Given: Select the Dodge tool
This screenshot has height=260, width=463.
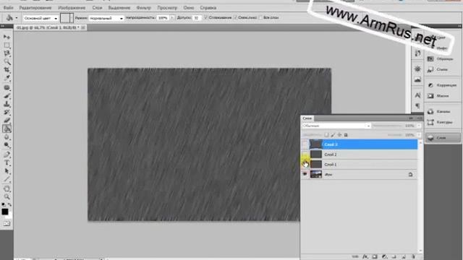Looking at the screenshot, I should [x=7, y=145].
